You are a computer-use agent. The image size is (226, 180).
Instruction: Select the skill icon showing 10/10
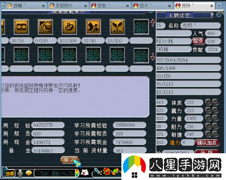(x=21, y=27)
